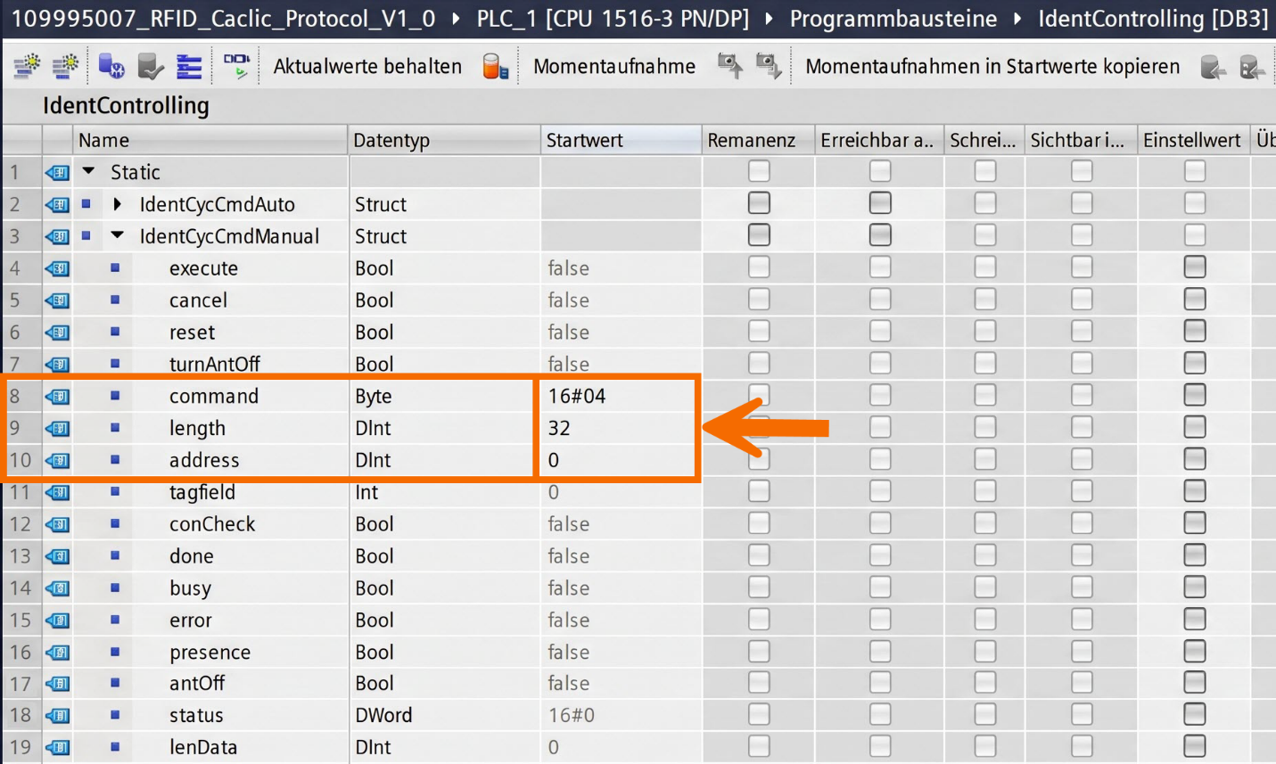Click the Startwert column header
1276x764 pixels.
[x=621, y=140]
